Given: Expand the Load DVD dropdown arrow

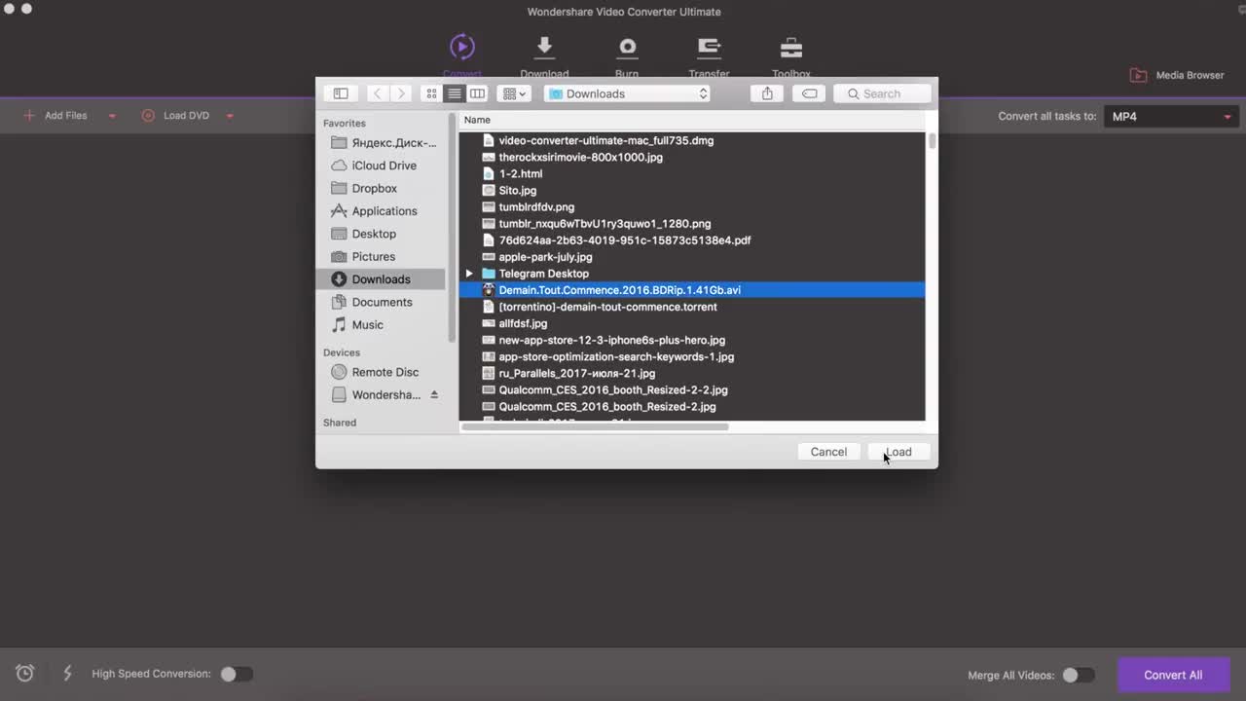Looking at the screenshot, I should tap(230, 116).
